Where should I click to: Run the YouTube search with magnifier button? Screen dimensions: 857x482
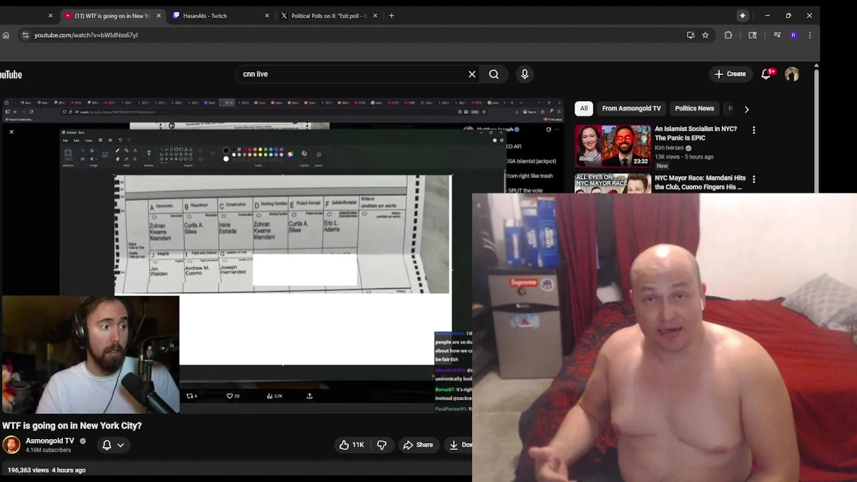tap(494, 74)
